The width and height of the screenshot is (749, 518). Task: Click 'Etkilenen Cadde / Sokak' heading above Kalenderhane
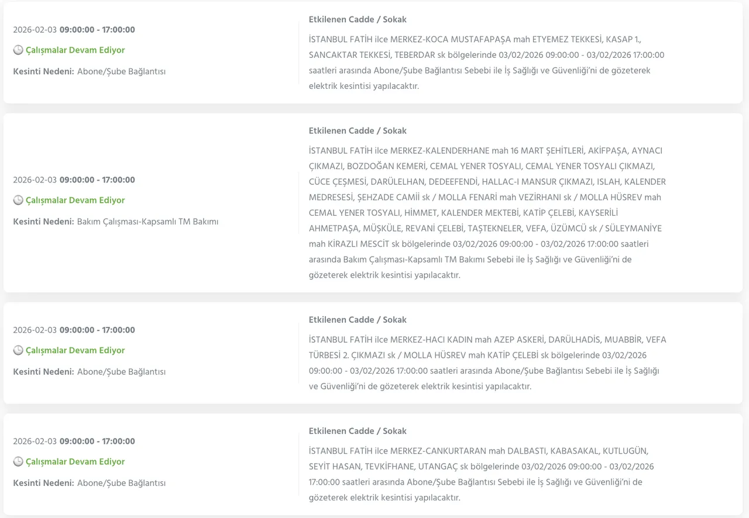(x=358, y=131)
